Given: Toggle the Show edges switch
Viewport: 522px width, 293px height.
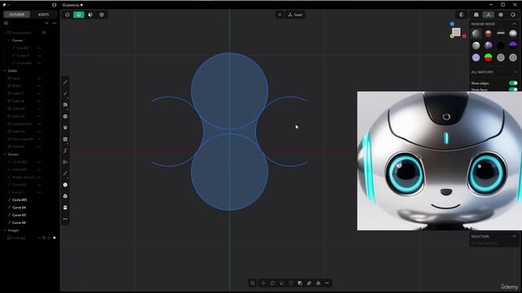Looking at the screenshot, I should click(x=513, y=83).
